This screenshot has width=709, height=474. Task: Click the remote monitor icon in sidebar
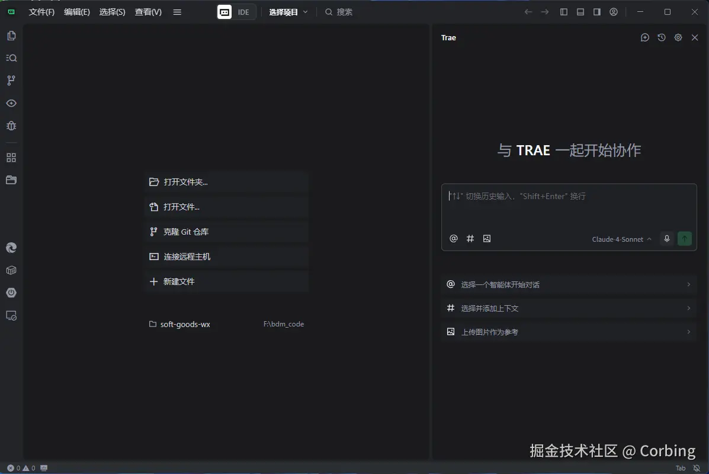coord(11,316)
